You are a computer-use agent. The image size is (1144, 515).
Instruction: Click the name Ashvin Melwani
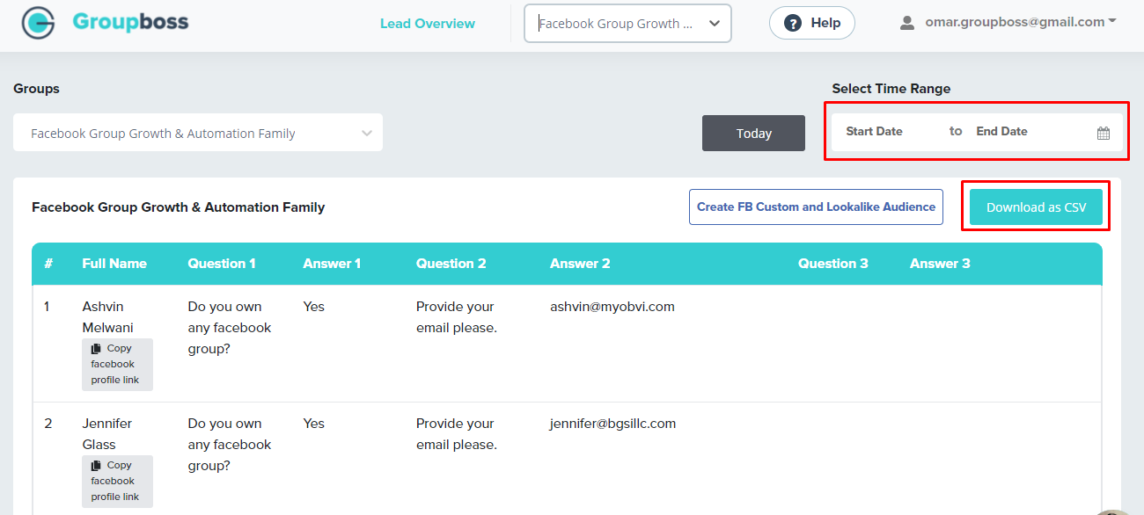(x=108, y=317)
